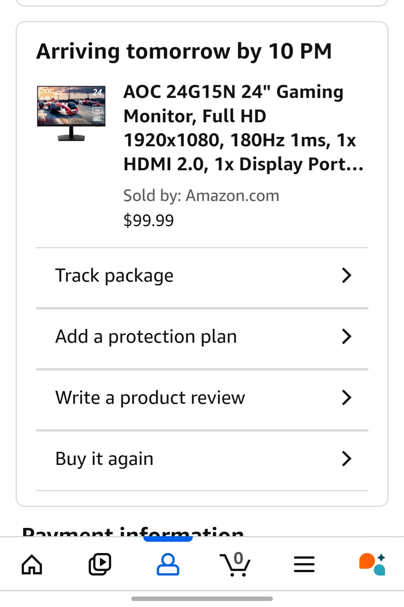Click the chevron next to Add a protection plan
The height and width of the screenshot is (607, 404).
pos(346,337)
